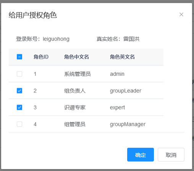Click the groupManager English name cell
The width and height of the screenshot is (194, 171).
click(128, 124)
